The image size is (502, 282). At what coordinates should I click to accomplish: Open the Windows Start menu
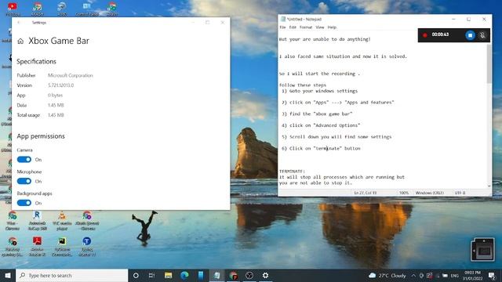[8, 275]
